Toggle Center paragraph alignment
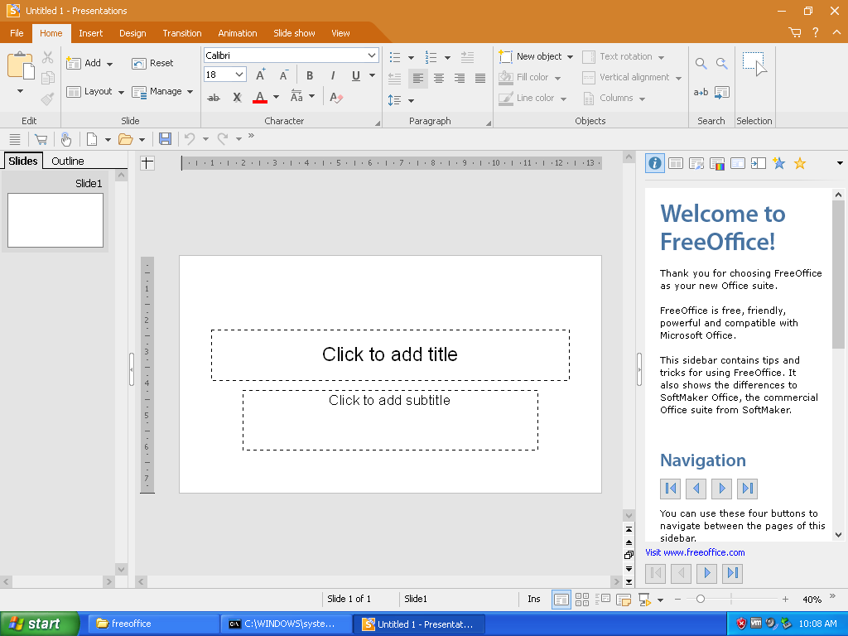The height and width of the screenshot is (636, 848). pos(439,79)
